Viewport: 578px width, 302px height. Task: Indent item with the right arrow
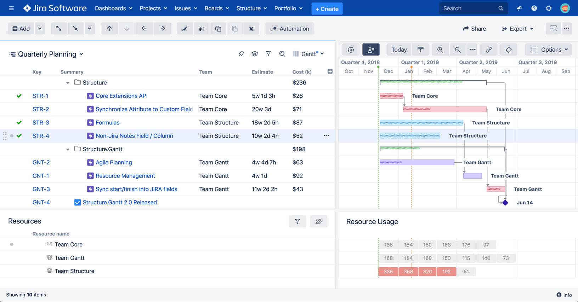[x=162, y=29]
